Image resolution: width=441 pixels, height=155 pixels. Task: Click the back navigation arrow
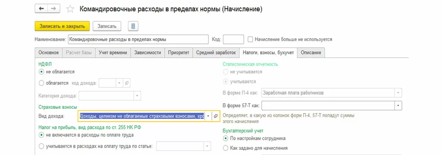[x=42, y=8]
